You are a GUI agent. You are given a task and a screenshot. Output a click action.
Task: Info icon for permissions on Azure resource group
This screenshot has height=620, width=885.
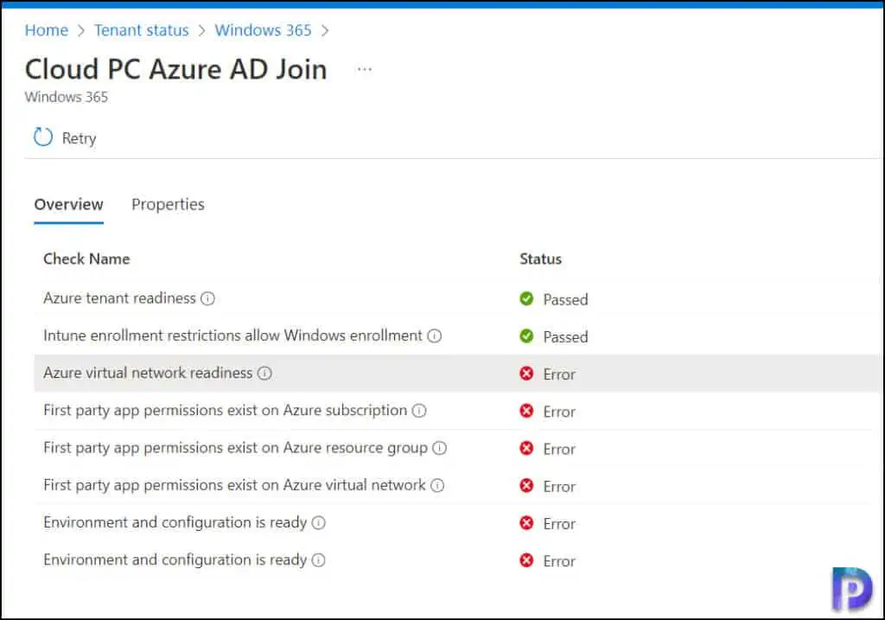coord(439,448)
